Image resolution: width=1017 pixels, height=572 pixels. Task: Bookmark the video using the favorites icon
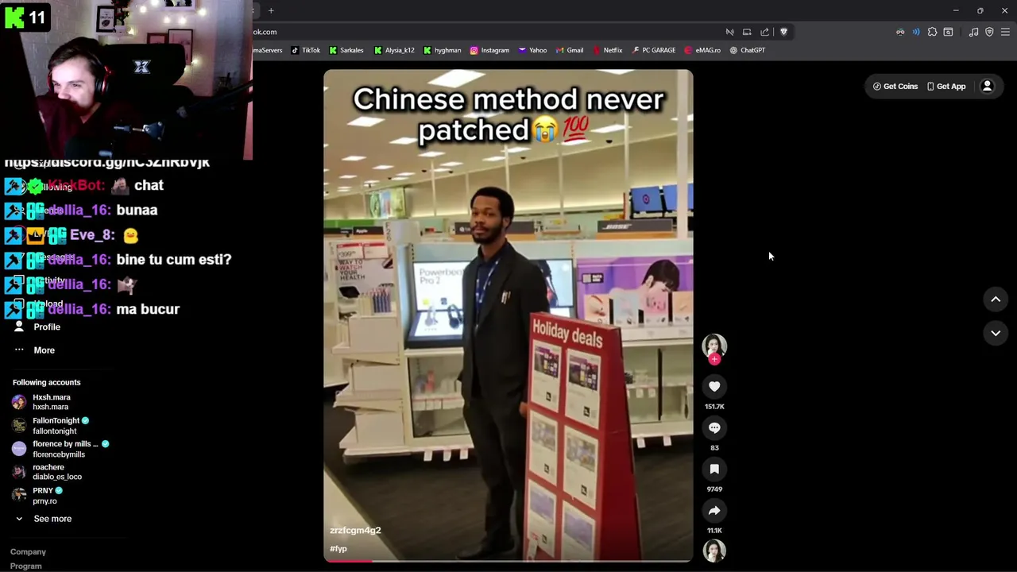point(714,470)
